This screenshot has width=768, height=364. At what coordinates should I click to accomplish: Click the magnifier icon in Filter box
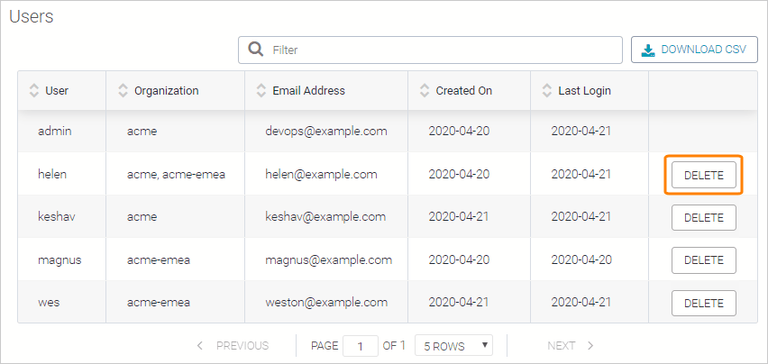[x=255, y=50]
